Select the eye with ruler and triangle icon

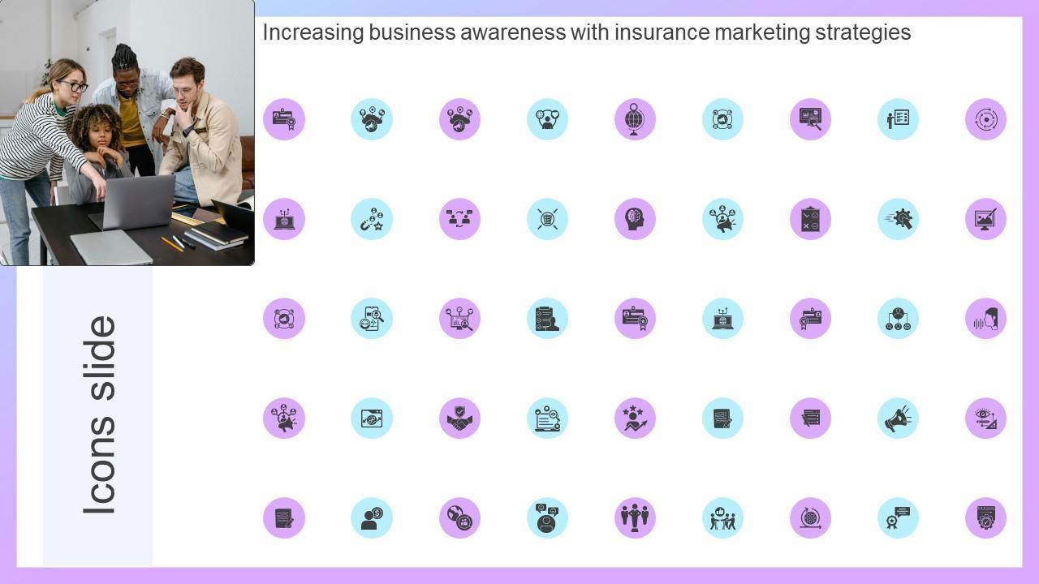coord(985,419)
